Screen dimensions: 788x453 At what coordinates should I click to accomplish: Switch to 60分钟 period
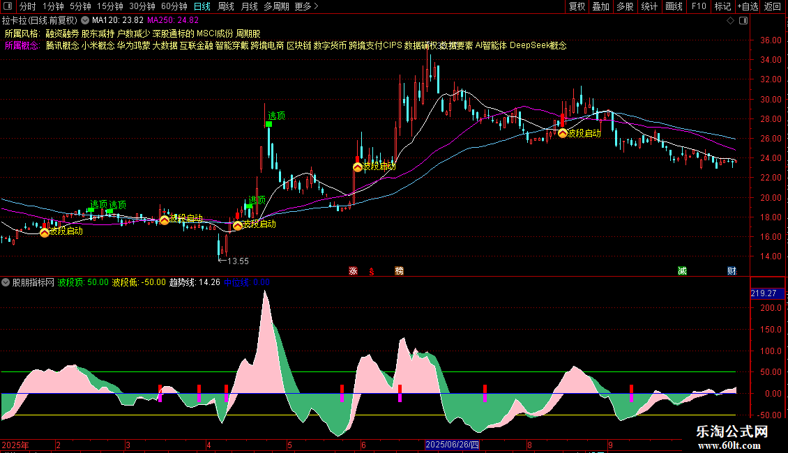pos(174,6)
